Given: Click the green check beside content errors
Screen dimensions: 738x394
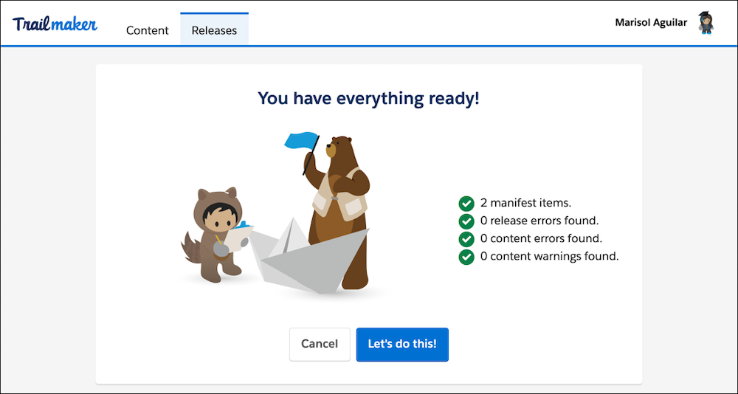Looking at the screenshot, I should (466, 239).
